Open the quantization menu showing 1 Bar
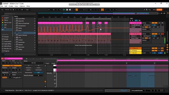 (28, 10)
